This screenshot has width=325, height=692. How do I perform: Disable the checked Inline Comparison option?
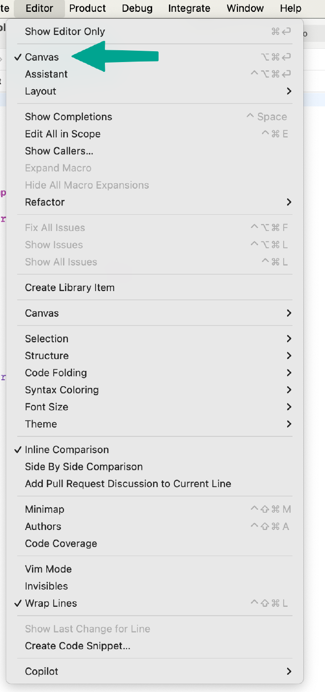(66, 450)
